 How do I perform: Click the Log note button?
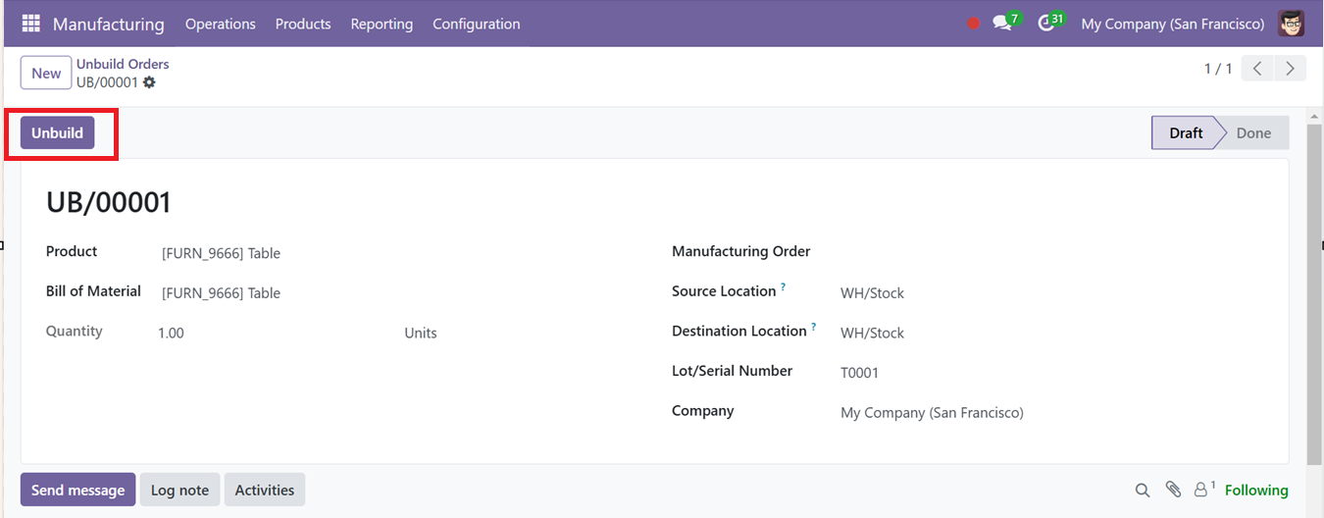coord(180,490)
